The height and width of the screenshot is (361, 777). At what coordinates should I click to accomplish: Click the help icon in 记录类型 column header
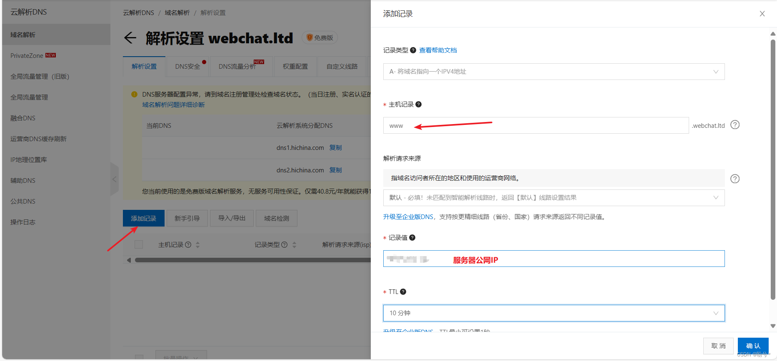(285, 245)
